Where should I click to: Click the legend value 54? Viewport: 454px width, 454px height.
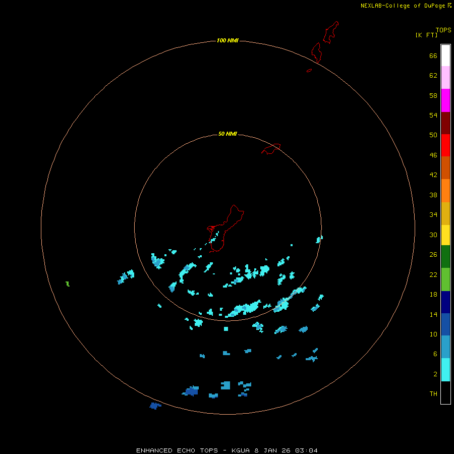pyautogui.click(x=433, y=115)
